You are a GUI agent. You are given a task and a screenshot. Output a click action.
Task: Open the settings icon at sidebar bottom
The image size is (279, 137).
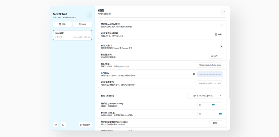coord(56,125)
